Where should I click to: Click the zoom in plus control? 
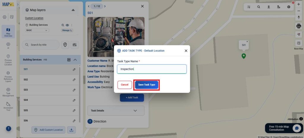click(299, 4)
